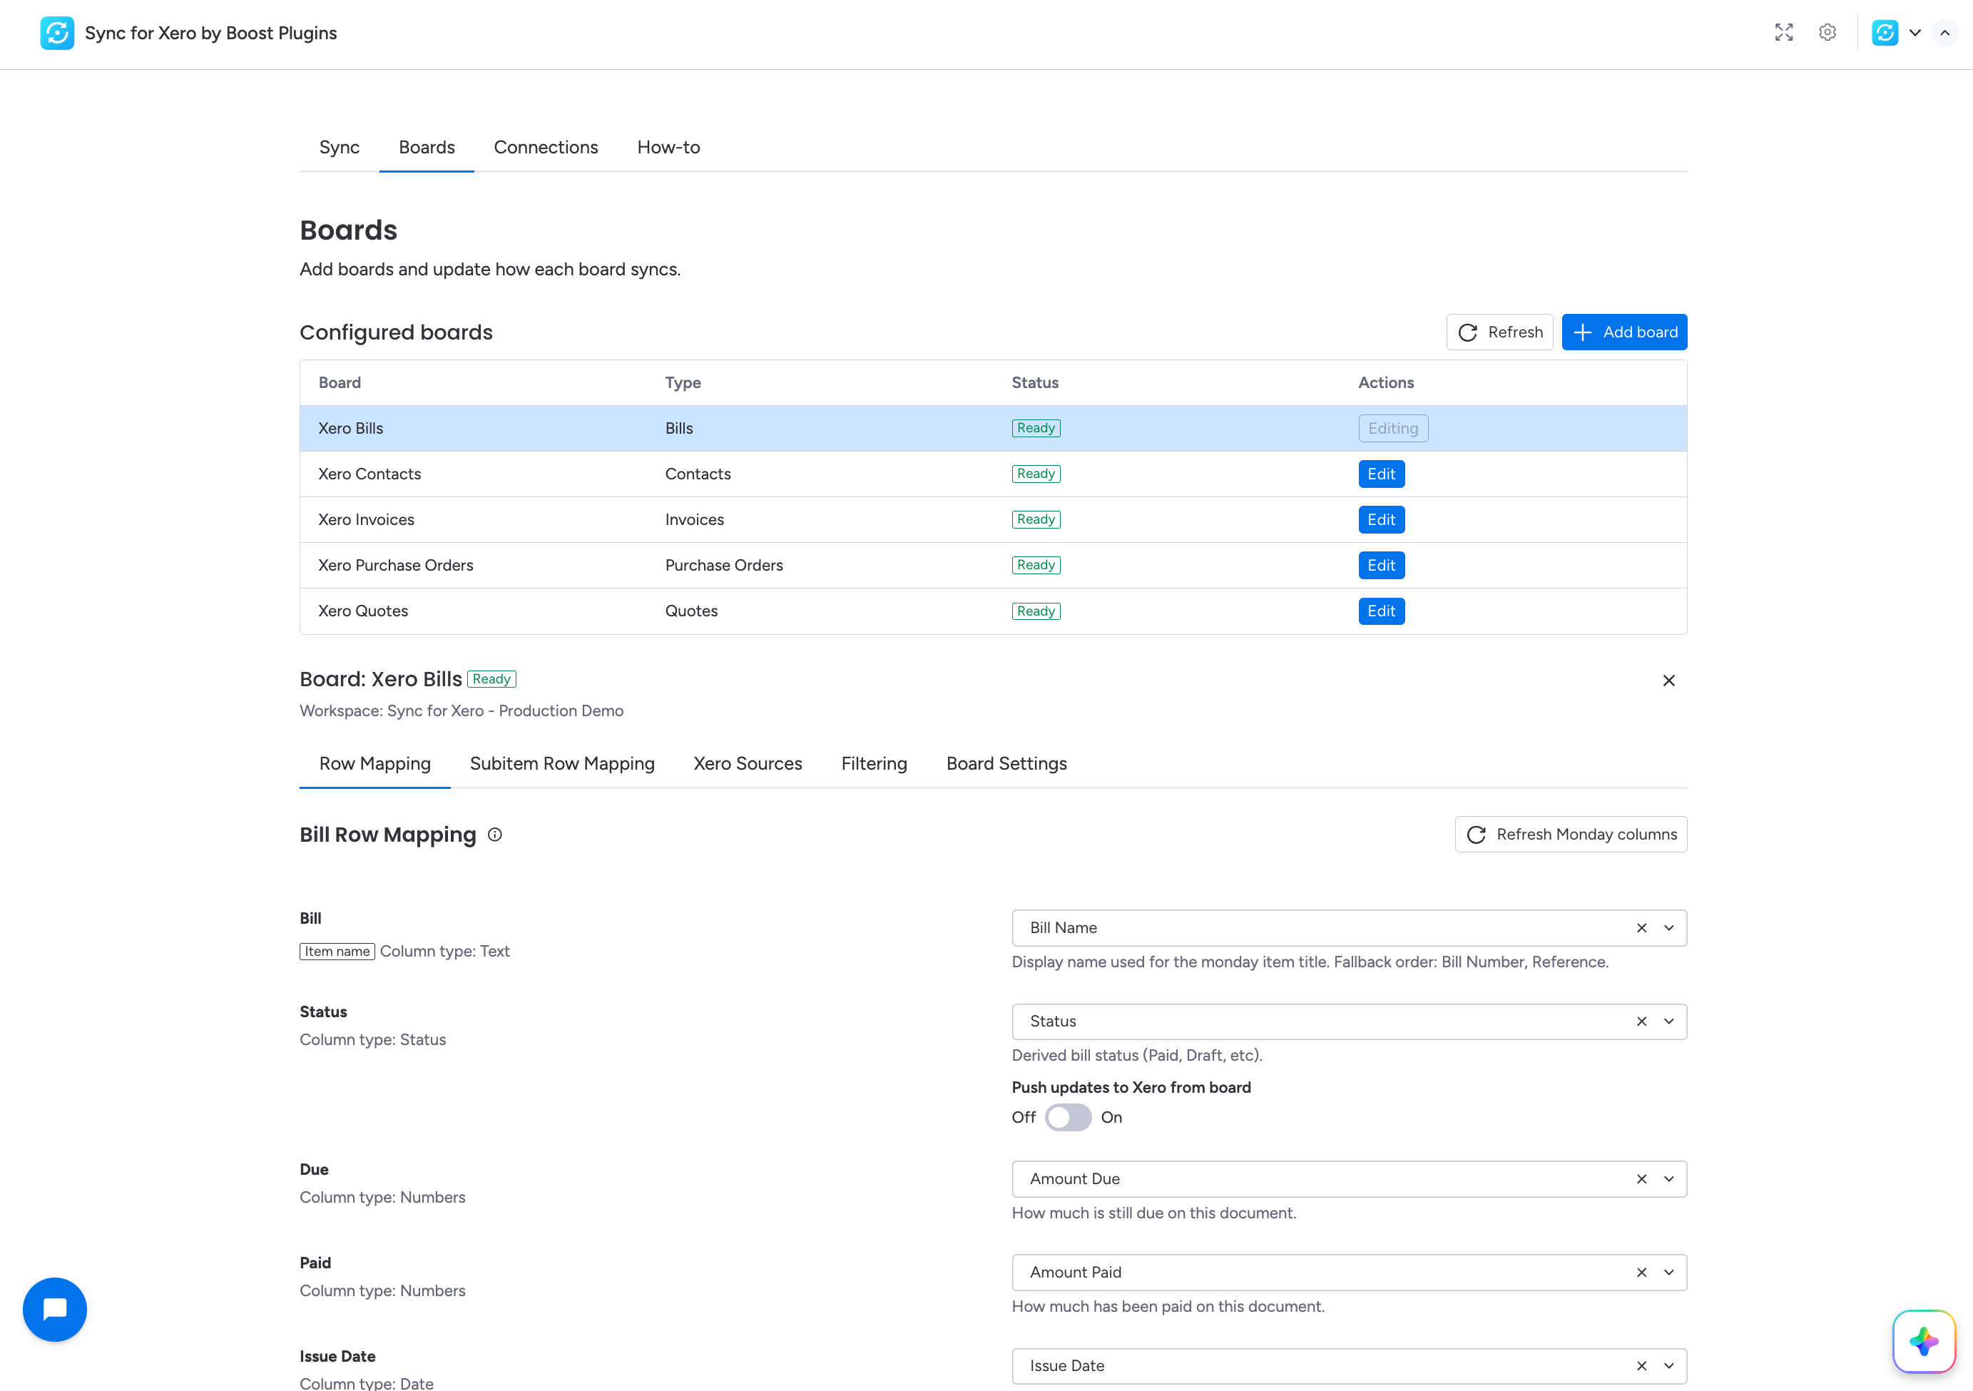Image resolution: width=1973 pixels, height=1391 pixels.
Task: Click the Actions column header
Action: tap(1385, 383)
